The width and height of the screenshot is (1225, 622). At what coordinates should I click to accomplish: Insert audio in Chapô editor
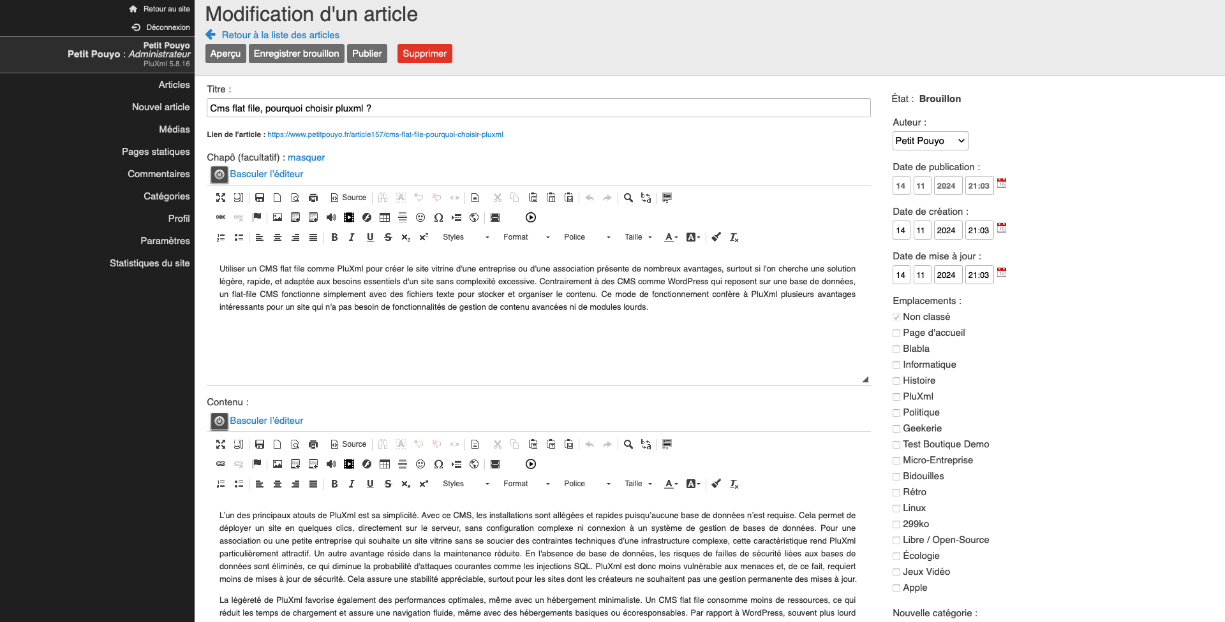coord(331,217)
